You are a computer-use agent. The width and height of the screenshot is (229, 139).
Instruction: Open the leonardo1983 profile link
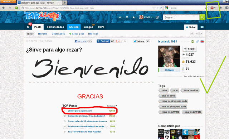point(167,42)
